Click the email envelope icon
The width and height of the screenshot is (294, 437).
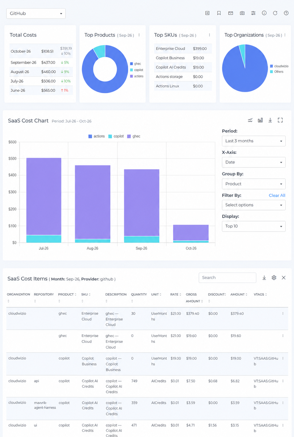231,13
